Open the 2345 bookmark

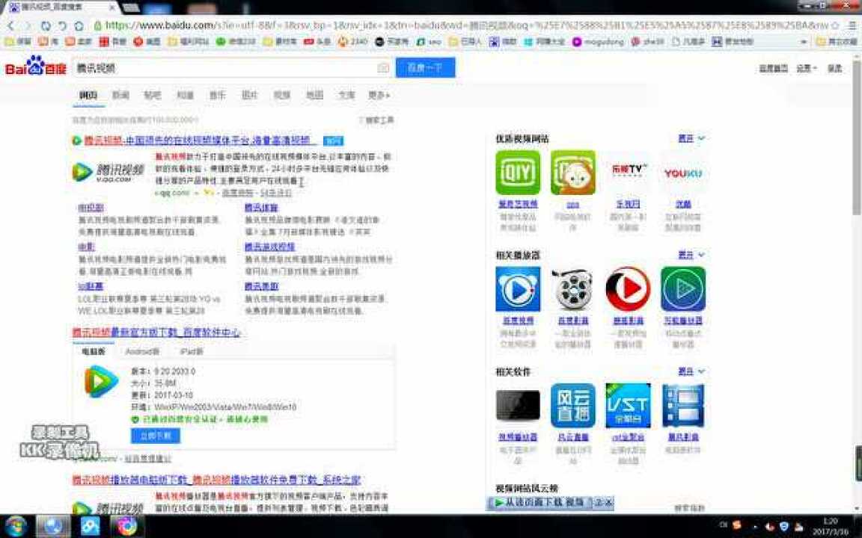click(353, 42)
